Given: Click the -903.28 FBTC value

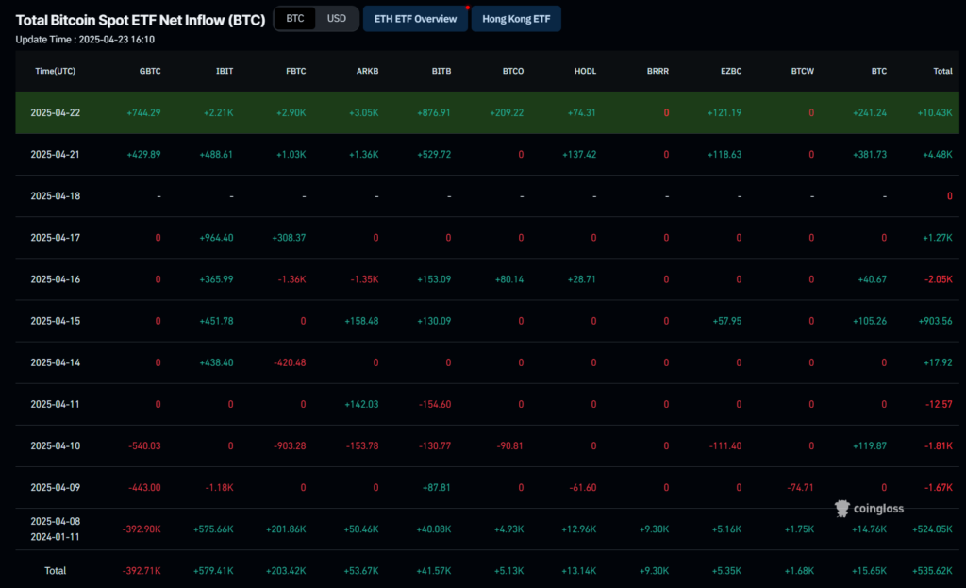Looking at the screenshot, I should 290,445.
